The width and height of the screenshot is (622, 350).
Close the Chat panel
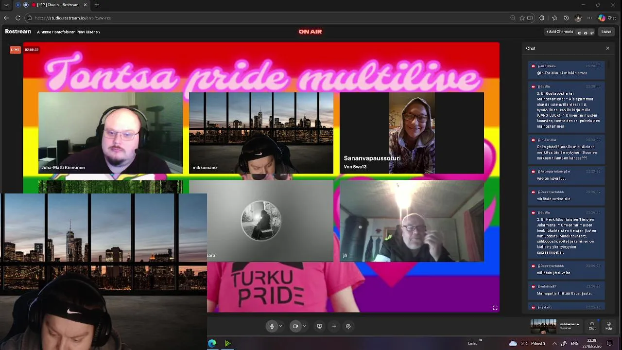point(607,48)
